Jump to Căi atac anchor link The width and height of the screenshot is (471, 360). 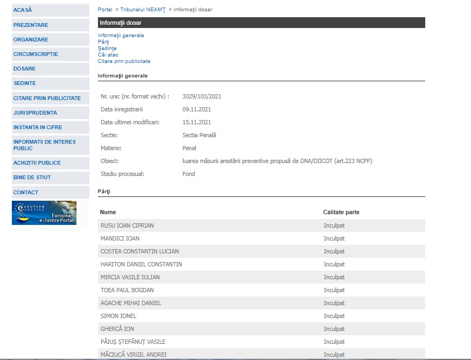[x=108, y=55]
